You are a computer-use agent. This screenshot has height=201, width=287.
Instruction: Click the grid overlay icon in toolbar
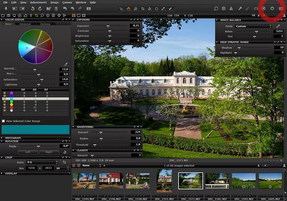pos(223,9)
